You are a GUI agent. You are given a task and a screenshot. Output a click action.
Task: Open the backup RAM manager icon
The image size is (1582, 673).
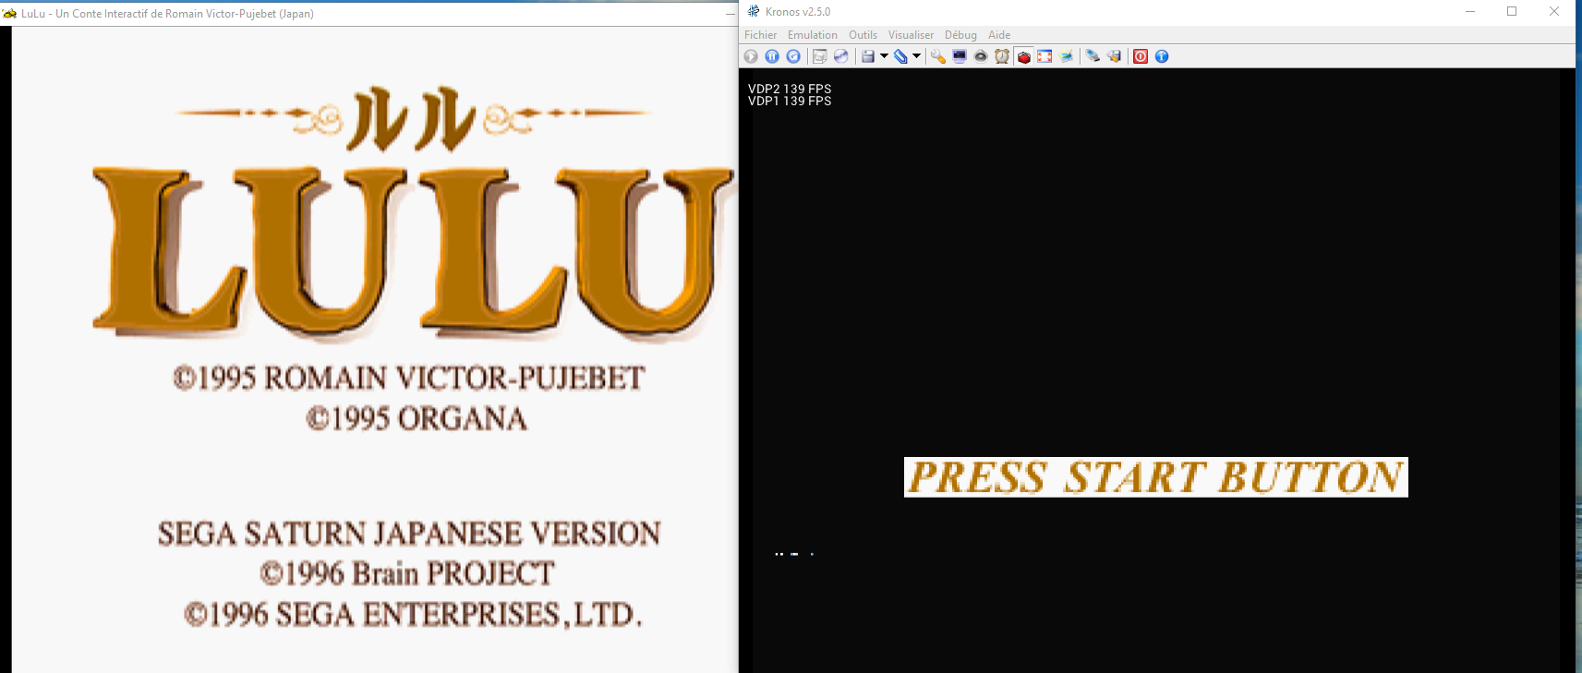[1115, 56]
